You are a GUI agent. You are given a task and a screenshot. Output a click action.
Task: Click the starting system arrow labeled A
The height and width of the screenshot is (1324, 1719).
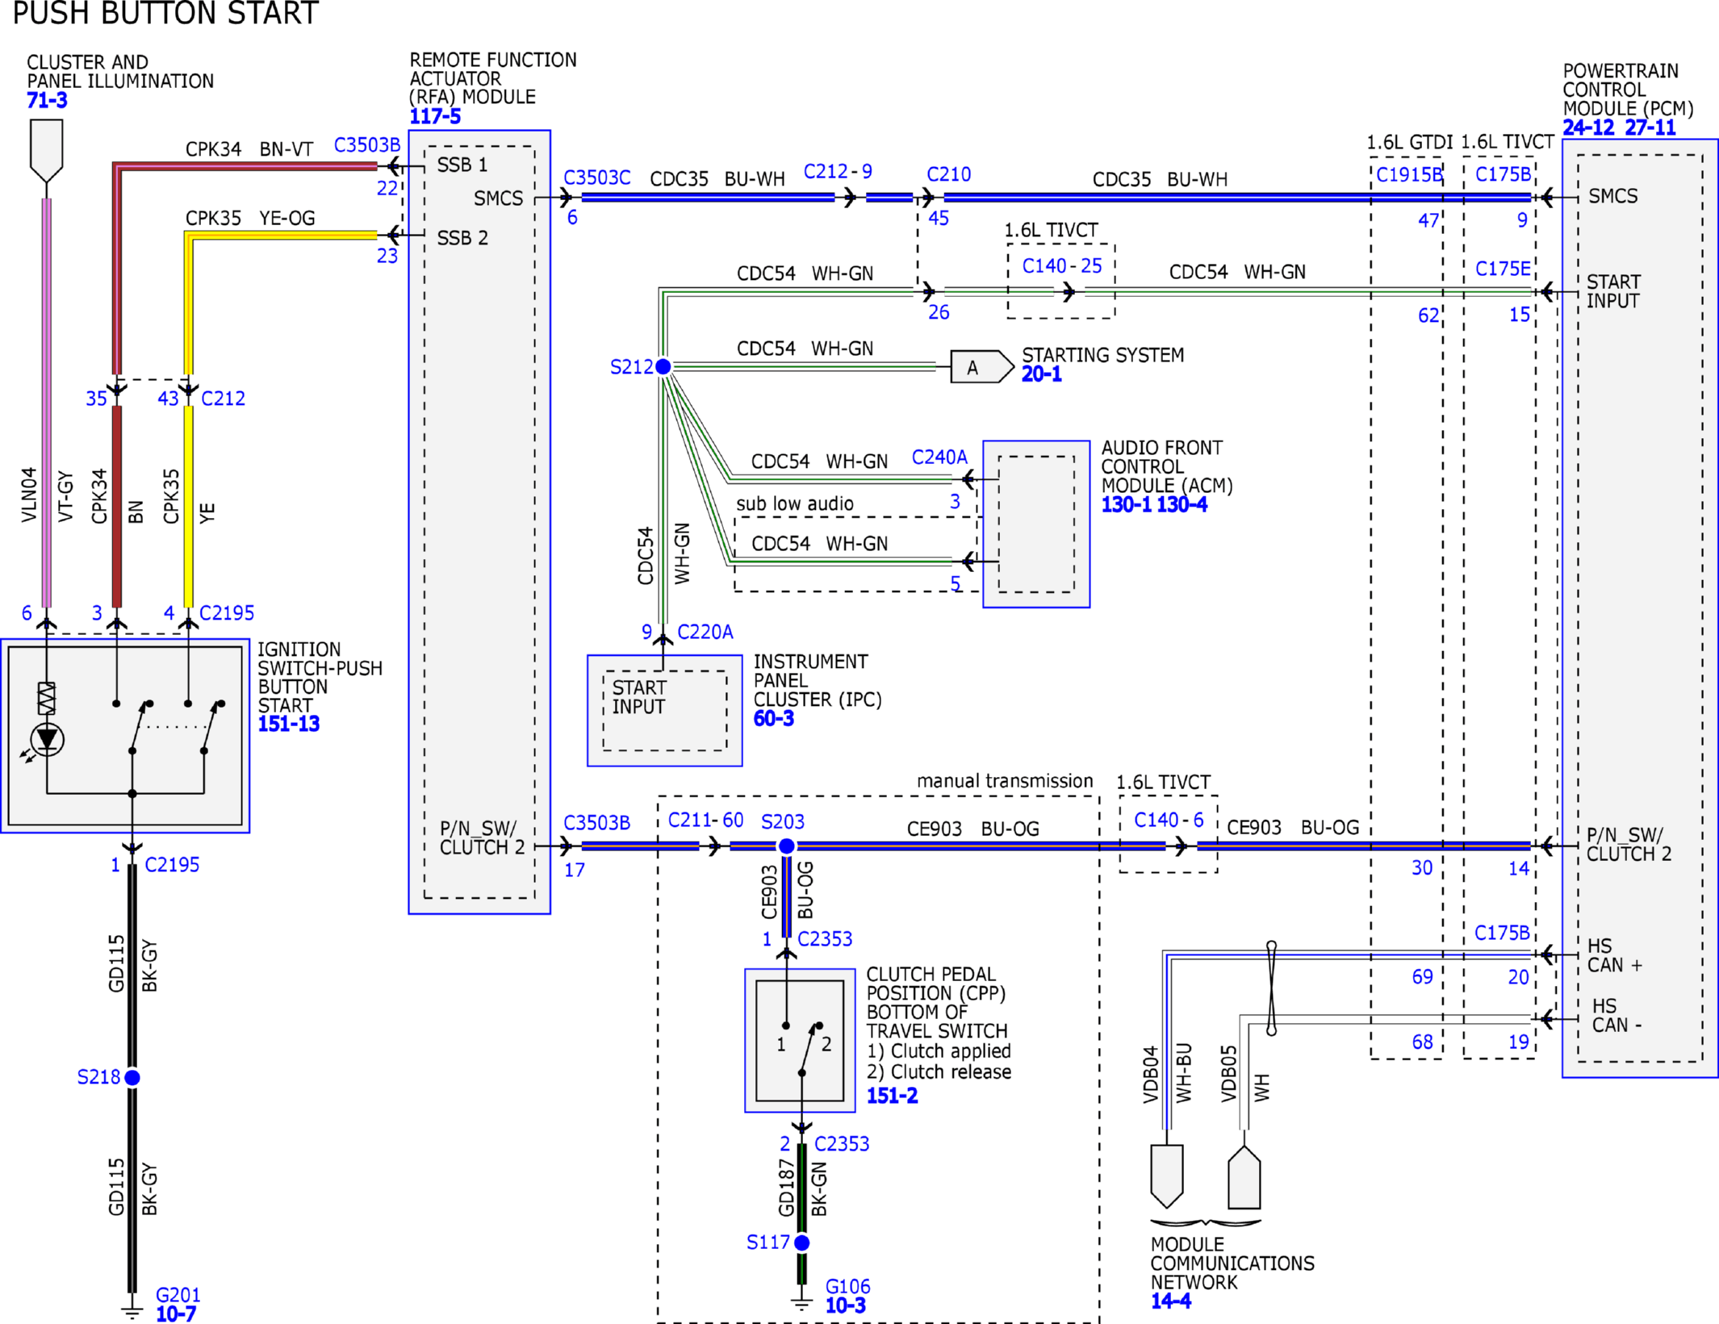[981, 367]
